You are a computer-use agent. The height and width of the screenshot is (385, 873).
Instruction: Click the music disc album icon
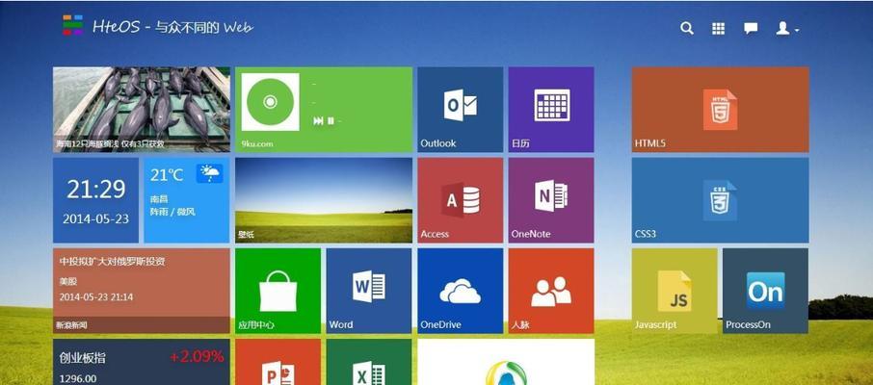pyautogui.click(x=270, y=102)
